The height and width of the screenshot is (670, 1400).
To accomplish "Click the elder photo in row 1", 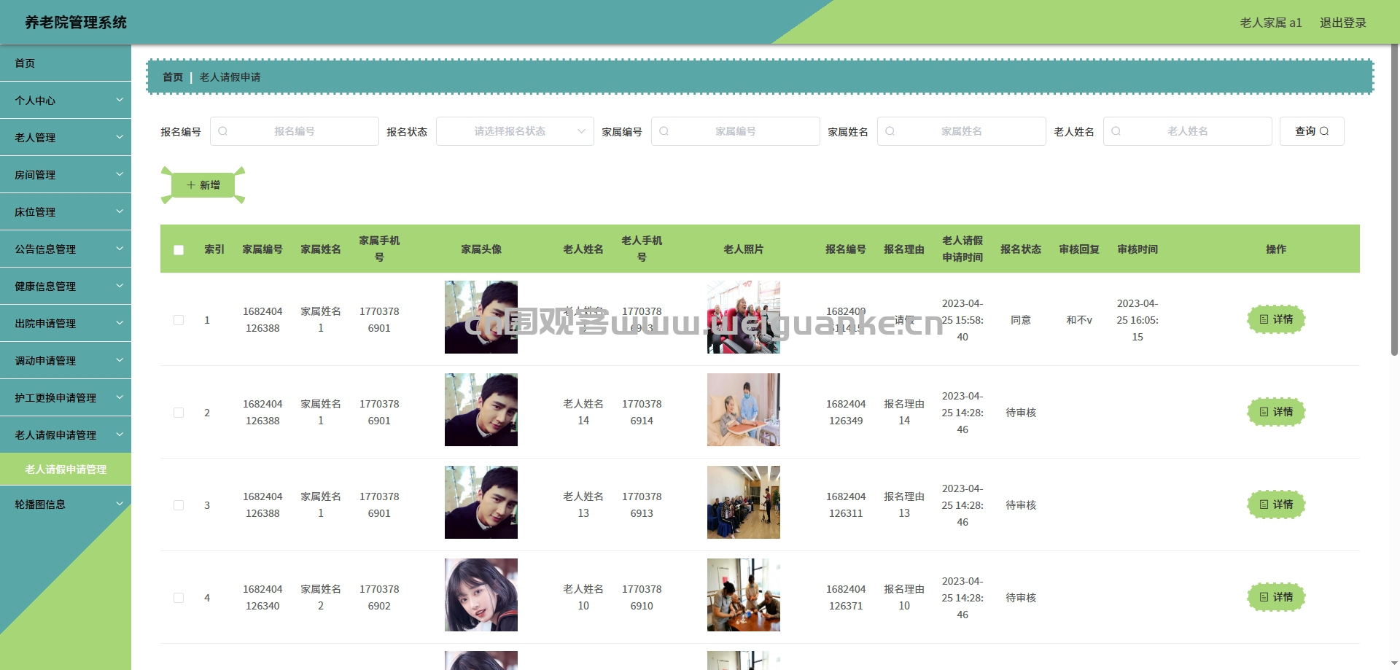I will [x=744, y=317].
